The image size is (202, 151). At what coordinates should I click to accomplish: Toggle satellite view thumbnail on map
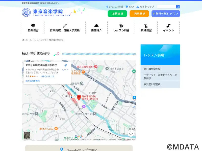(x=27, y=135)
